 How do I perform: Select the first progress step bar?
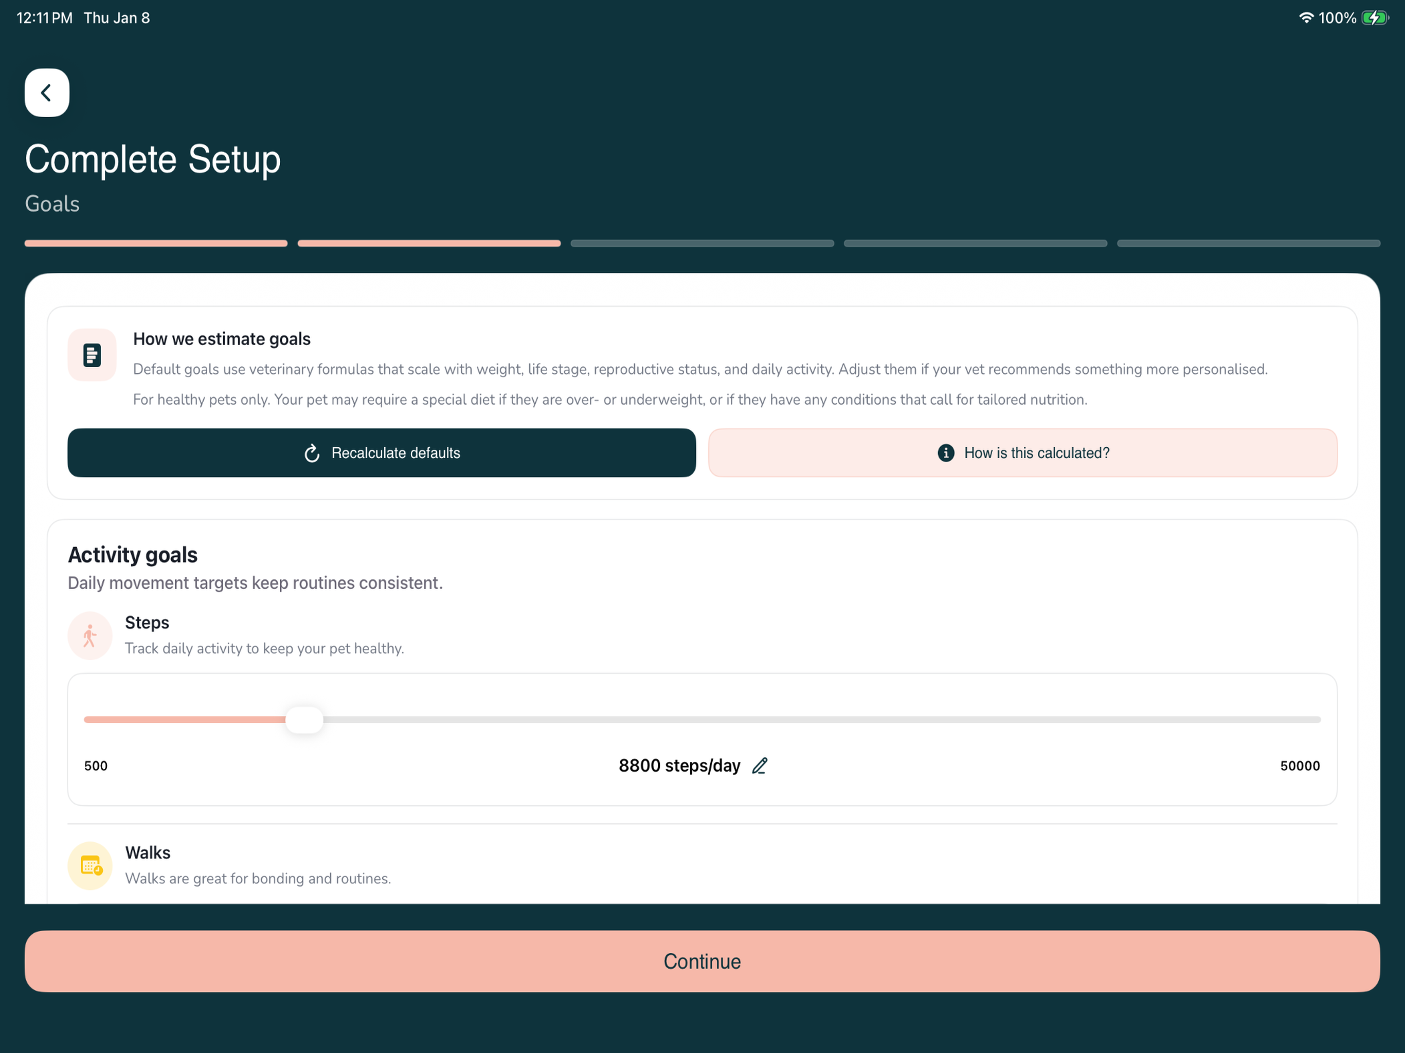click(x=156, y=243)
